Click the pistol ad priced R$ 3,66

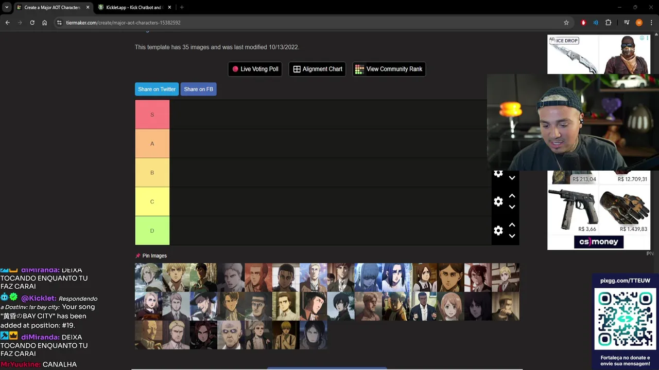point(573,210)
